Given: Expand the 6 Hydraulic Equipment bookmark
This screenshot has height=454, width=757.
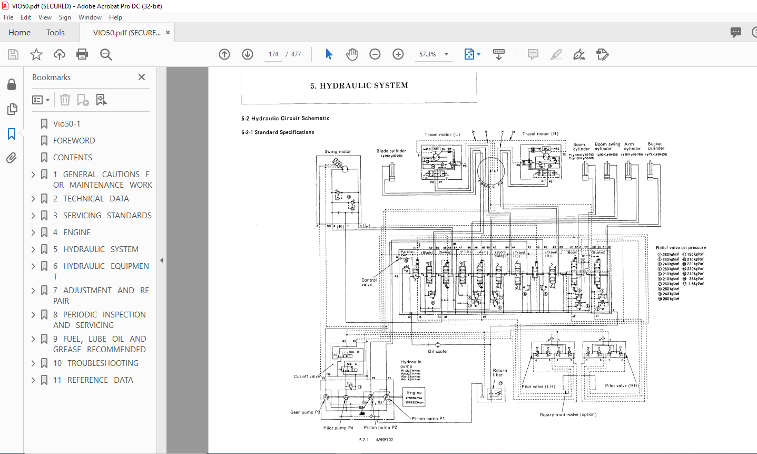Looking at the screenshot, I should click(33, 266).
